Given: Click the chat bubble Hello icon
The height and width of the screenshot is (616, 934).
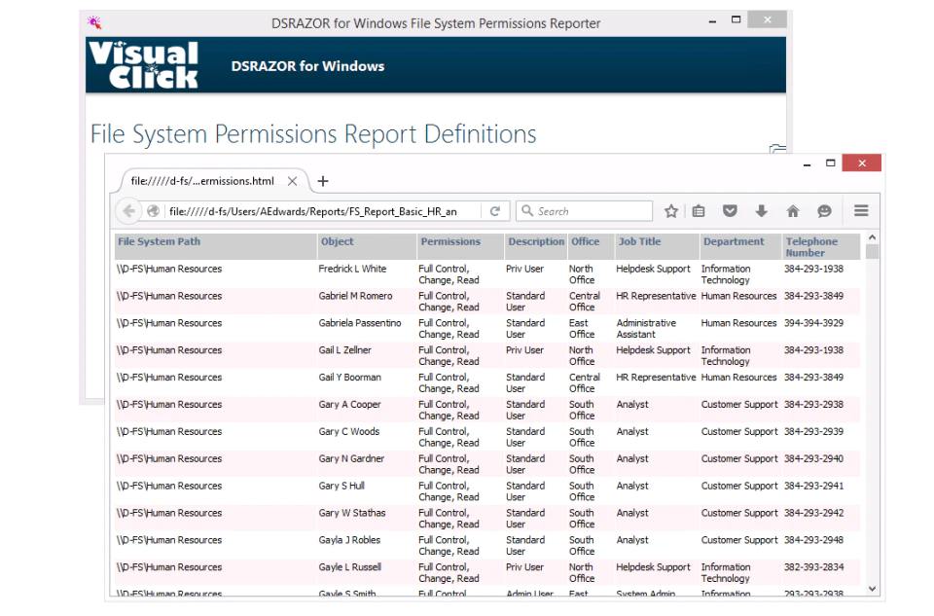Looking at the screenshot, I should pos(824,211).
